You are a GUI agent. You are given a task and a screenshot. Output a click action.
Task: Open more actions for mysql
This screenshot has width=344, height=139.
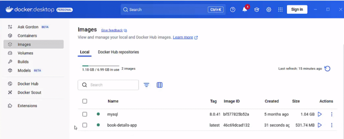(x=332, y=114)
